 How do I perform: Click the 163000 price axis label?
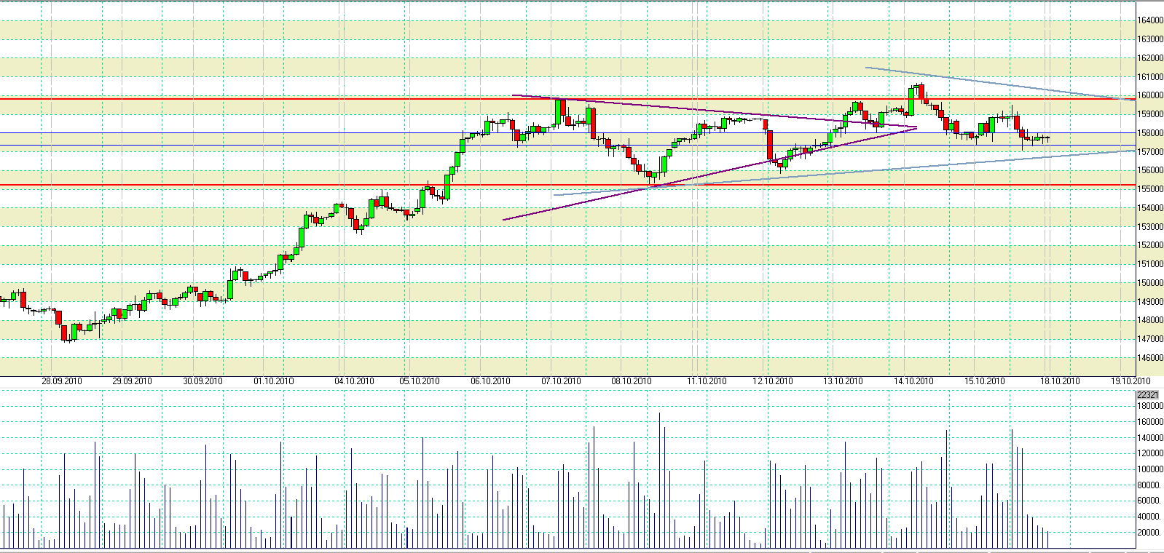tap(1150, 39)
